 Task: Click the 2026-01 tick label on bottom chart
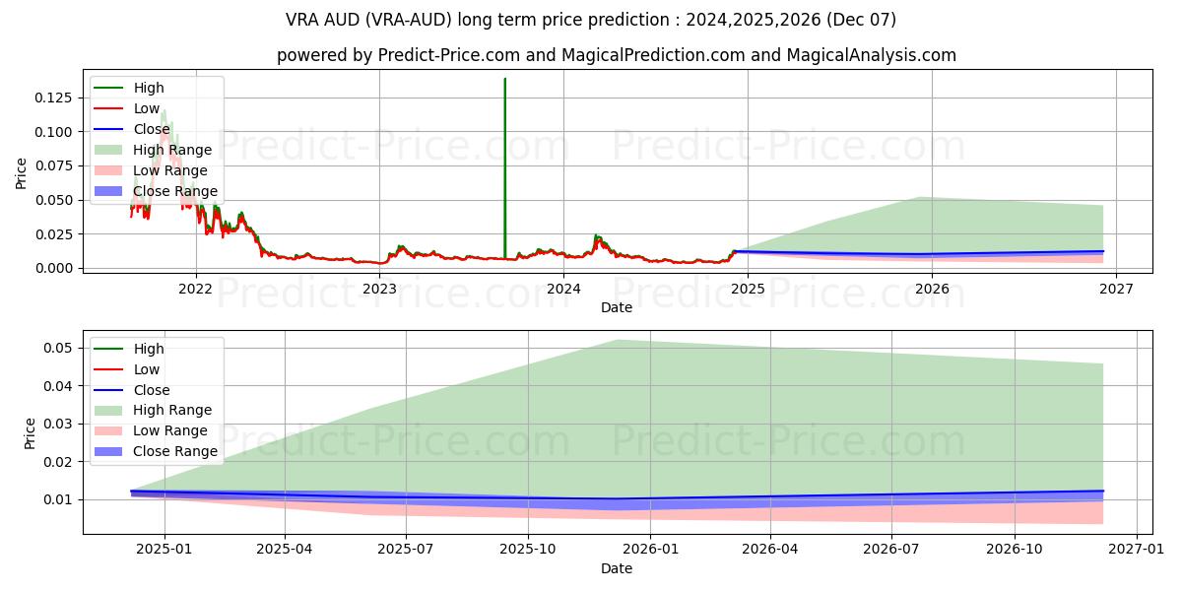(650, 549)
